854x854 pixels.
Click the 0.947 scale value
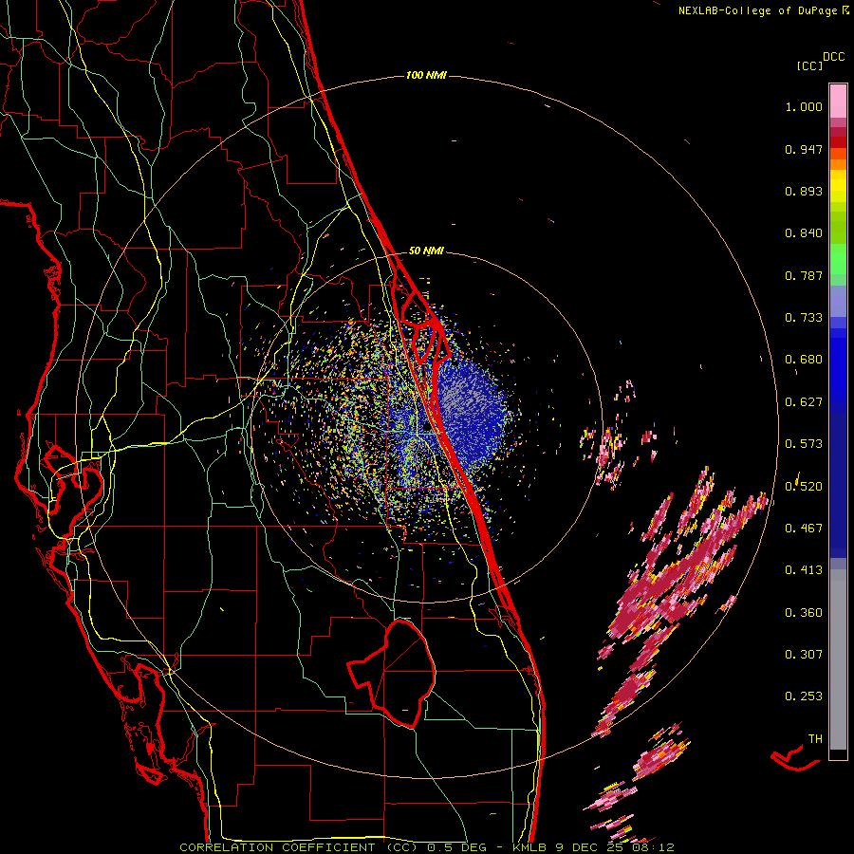(x=804, y=149)
